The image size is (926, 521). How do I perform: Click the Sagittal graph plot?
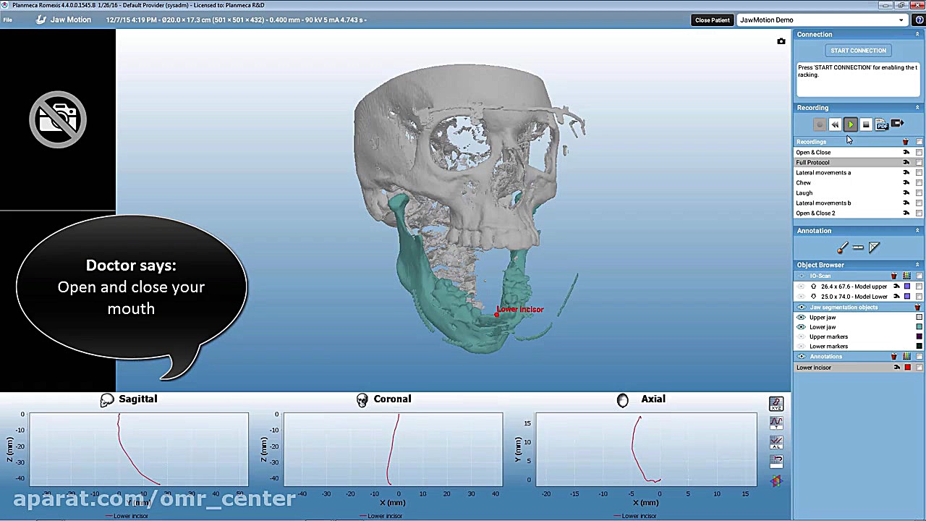(x=139, y=449)
